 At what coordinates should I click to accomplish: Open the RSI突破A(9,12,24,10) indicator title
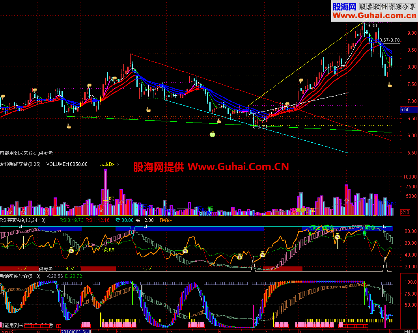click(23, 220)
